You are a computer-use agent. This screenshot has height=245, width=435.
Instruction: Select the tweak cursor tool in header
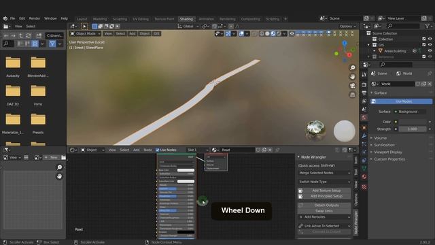pos(84,27)
